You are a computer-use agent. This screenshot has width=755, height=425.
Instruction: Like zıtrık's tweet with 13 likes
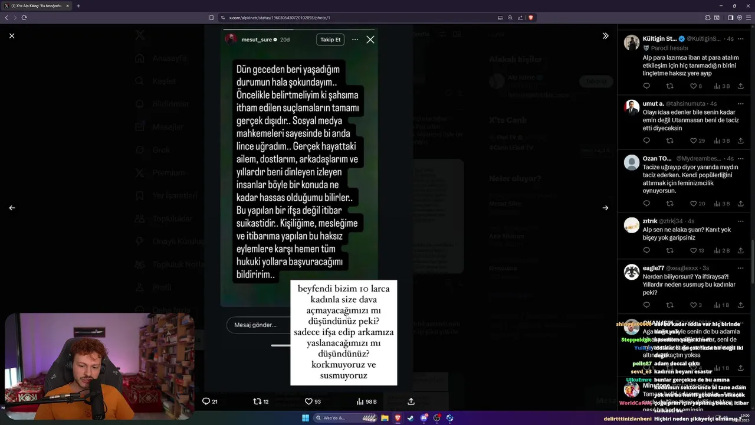coord(697,251)
